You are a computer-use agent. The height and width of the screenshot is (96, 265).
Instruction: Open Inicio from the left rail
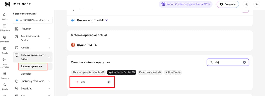[x=5, y=17]
